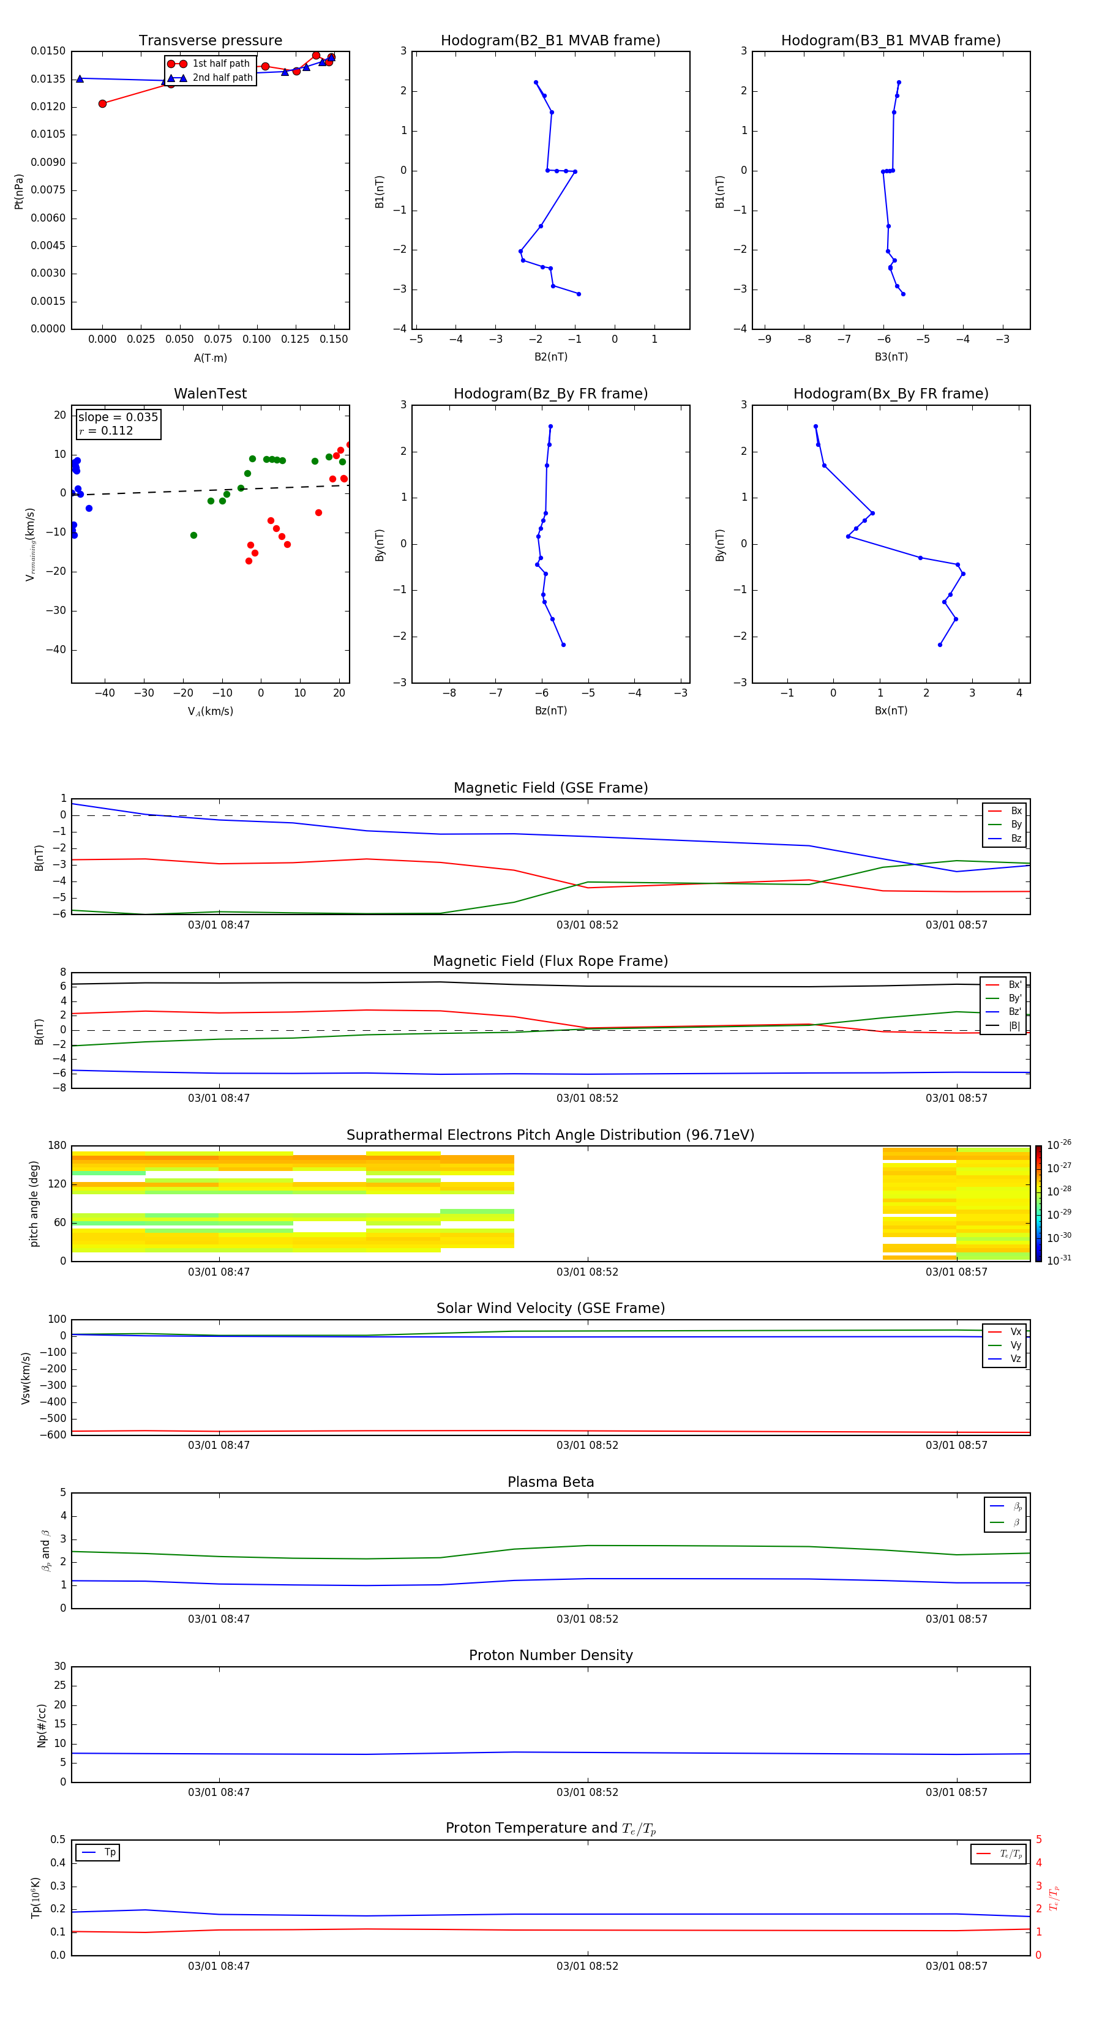Viewport: 1102px width, 2020px height.
Task: Click the 'Vx' legend entry in Solar Wind Velocity
Action: pos(1005,1331)
